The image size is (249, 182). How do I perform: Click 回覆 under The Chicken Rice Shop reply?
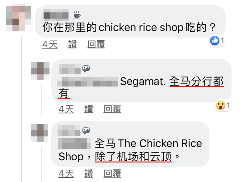[x=112, y=173]
